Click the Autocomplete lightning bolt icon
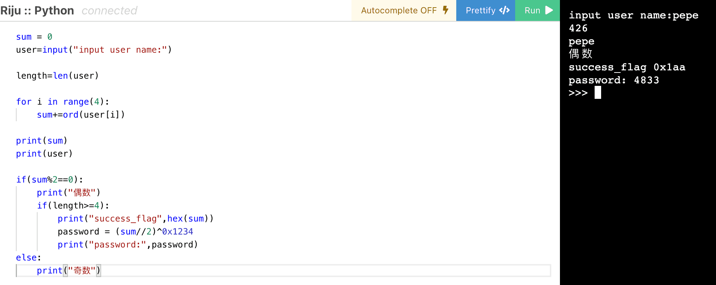The width and height of the screenshot is (716, 285). tap(446, 10)
